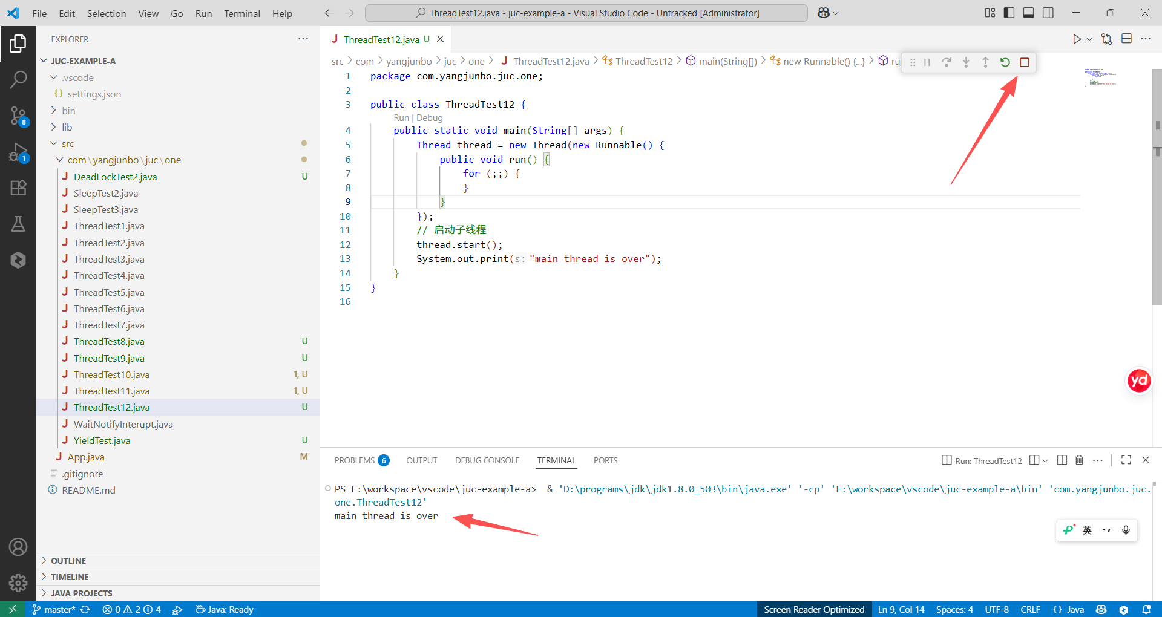Click the editor minimap preview

point(1100,77)
